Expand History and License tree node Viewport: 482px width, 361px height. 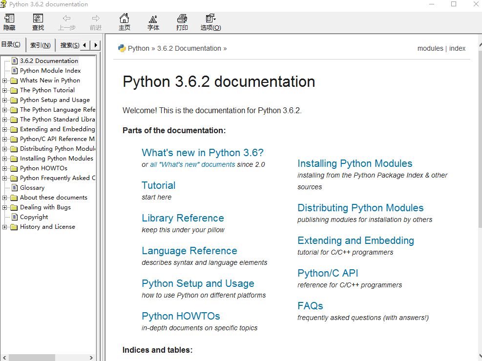click(5, 227)
